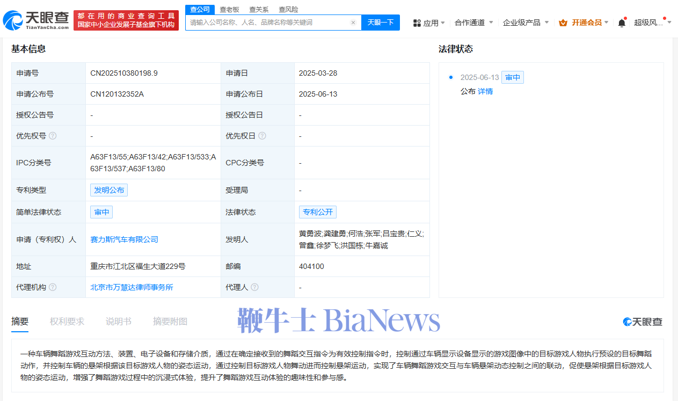Click the TianYanCha logo

pyautogui.click(x=35, y=20)
